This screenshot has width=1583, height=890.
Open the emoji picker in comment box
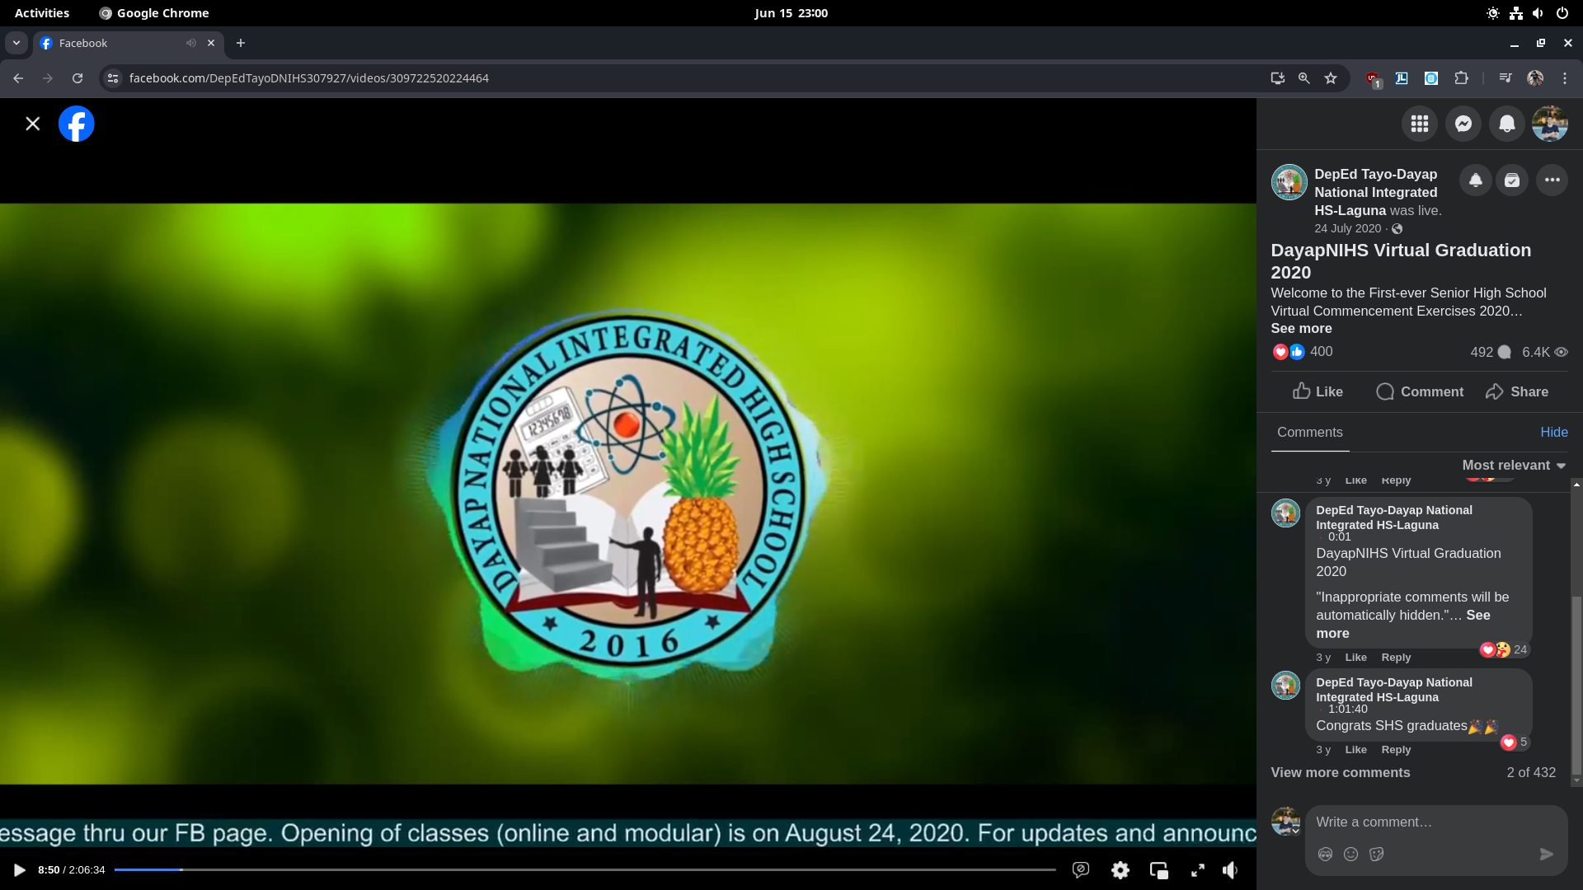click(1350, 854)
